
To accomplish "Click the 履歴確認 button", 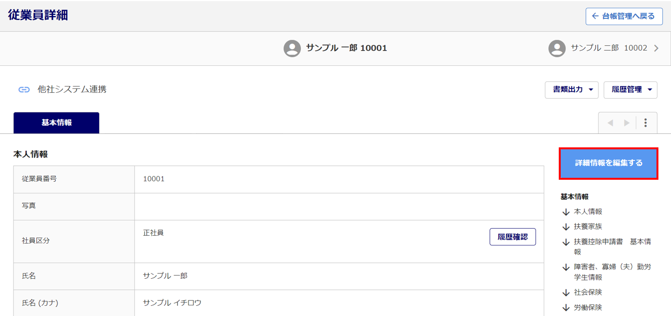I will (512, 237).
